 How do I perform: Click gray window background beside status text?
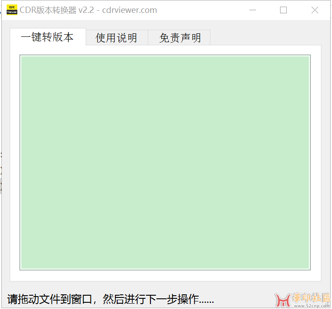point(244,293)
